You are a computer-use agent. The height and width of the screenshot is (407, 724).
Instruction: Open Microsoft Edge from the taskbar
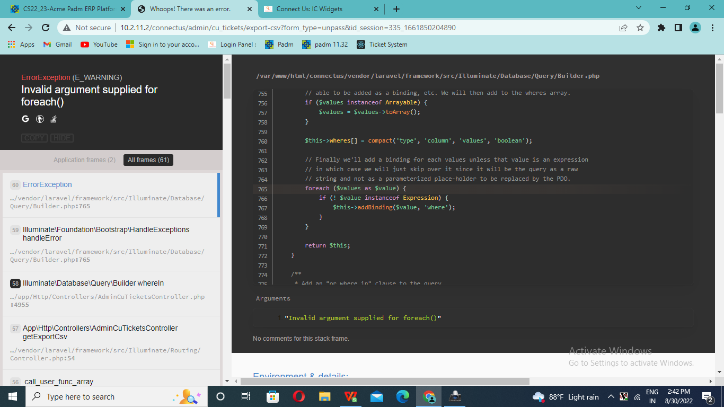(403, 396)
